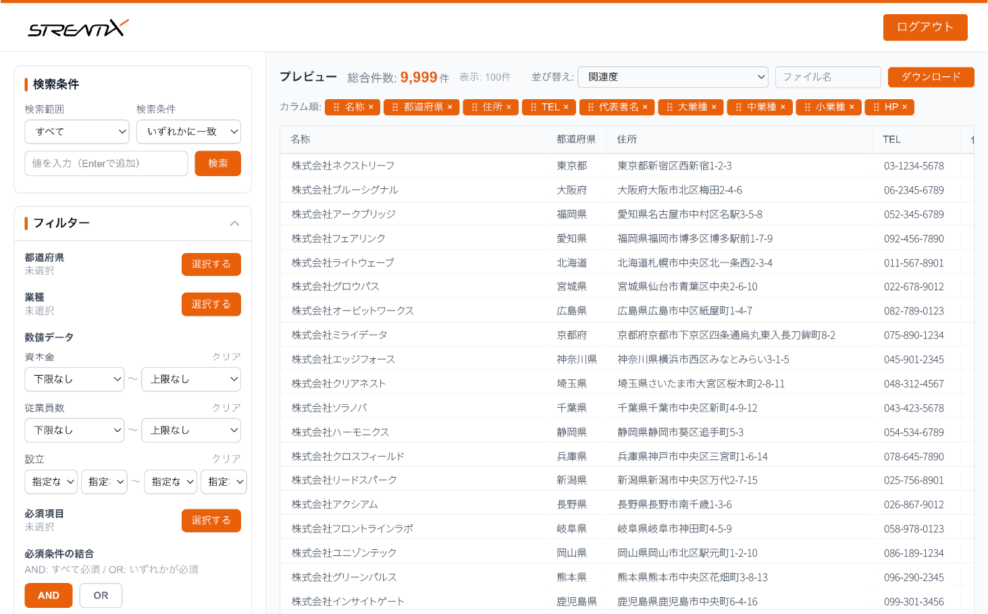Grab the drag handle on 住所 chip
988x614 pixels.
click(474, 107)
